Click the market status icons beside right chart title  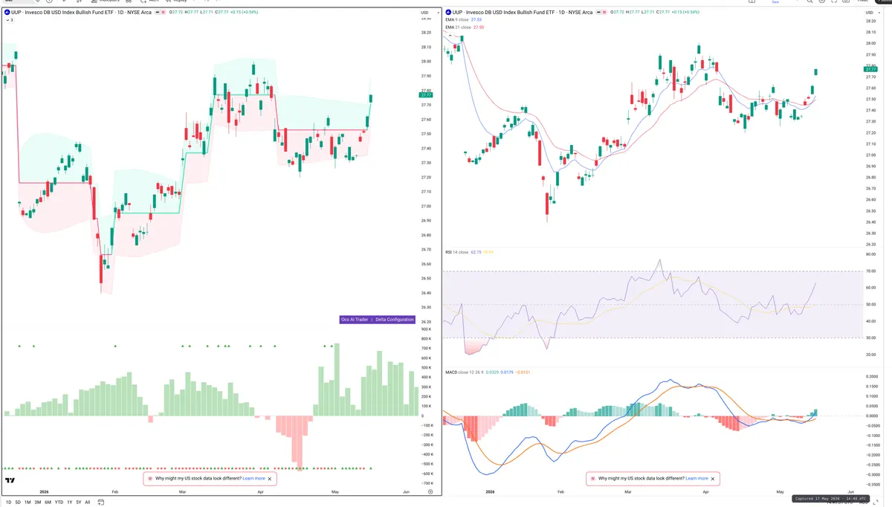[602, 13]
